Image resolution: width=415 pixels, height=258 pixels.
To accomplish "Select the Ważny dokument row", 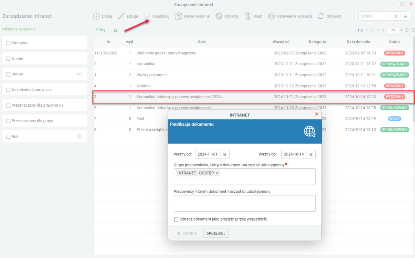I will pos(253,75).
